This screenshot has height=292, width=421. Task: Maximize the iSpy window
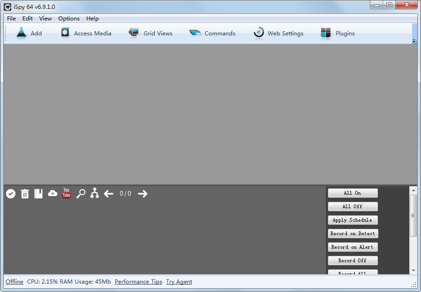pos(389,5)
